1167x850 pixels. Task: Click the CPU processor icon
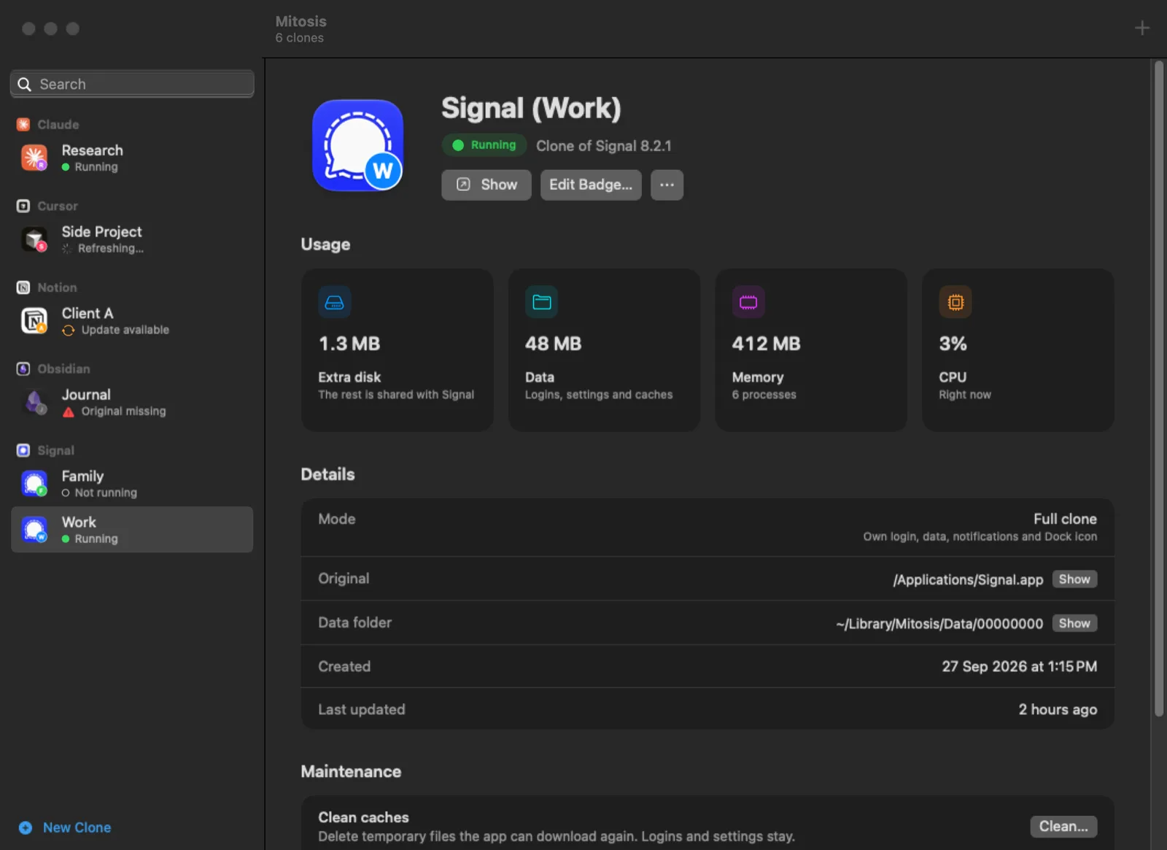pos(955,302)
